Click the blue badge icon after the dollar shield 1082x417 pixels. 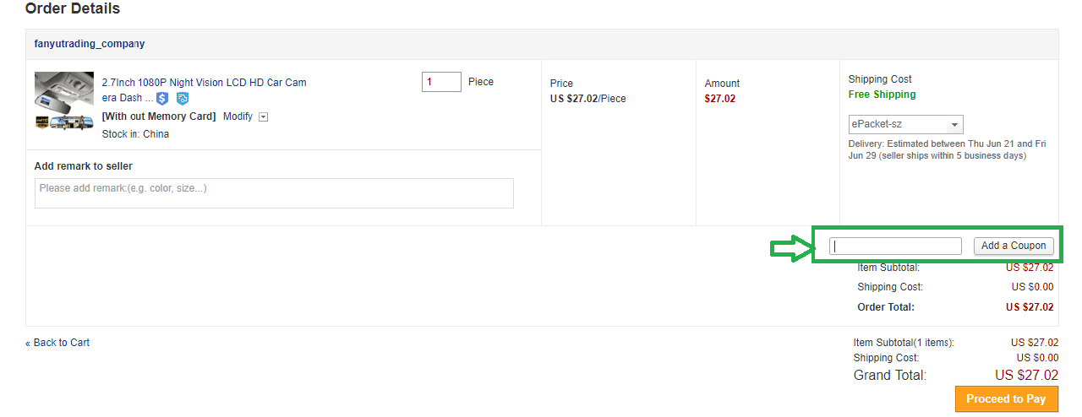[x=183, y=99]
